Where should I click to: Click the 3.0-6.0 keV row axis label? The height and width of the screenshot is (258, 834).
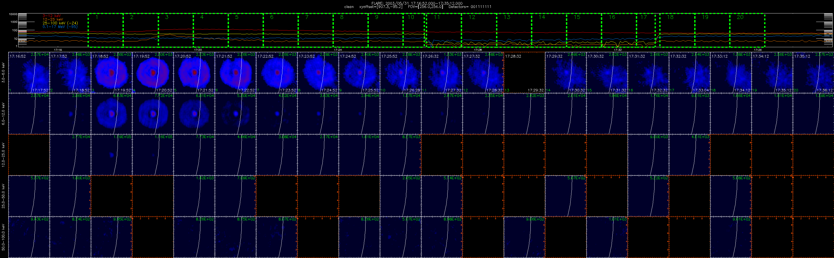pos(4,73)
